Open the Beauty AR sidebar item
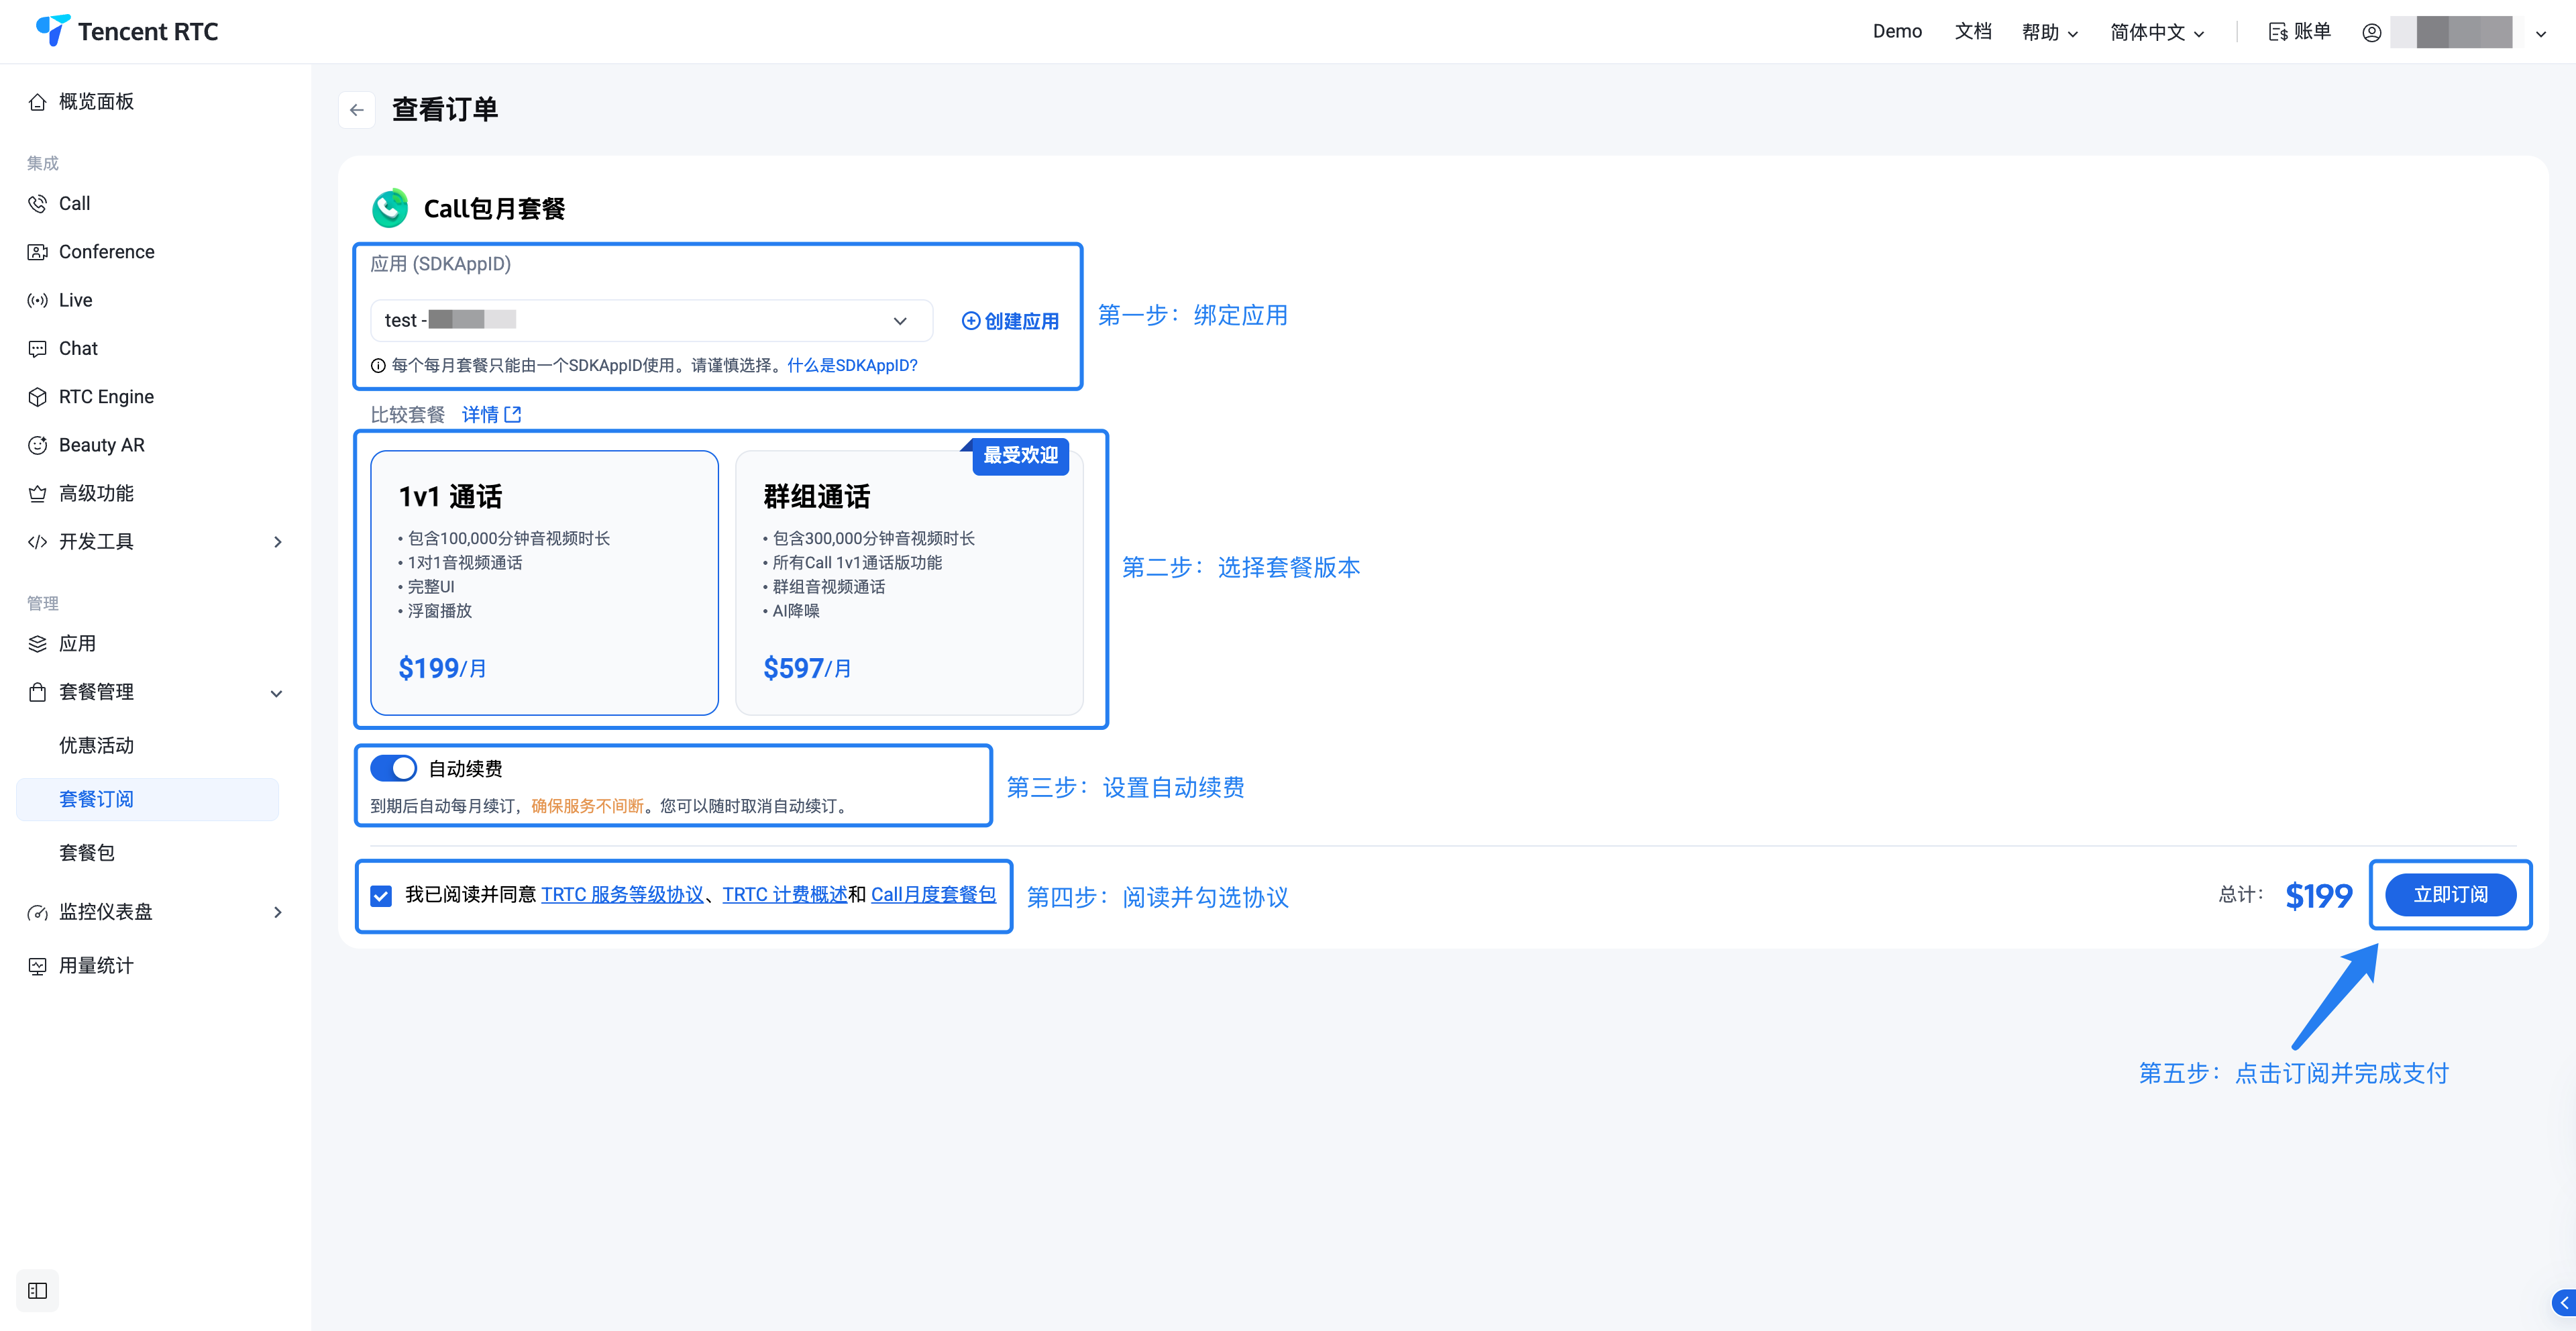Viewport: 2576px width, 1331px height. 101,445
